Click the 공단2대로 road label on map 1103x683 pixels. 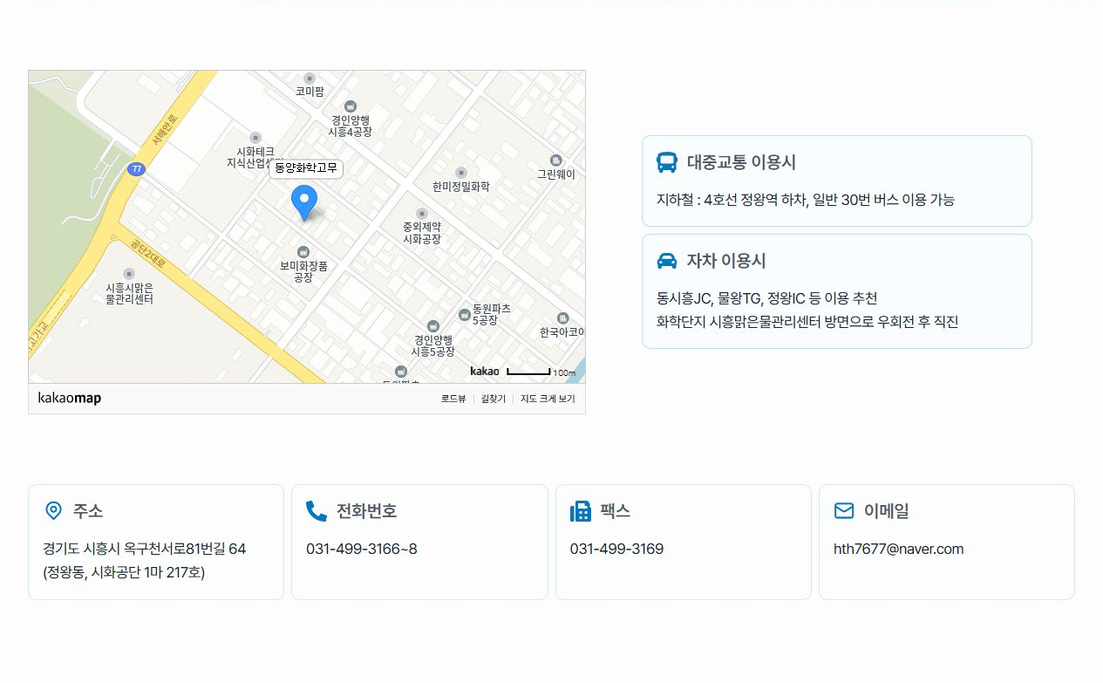[x=147, y=254]
